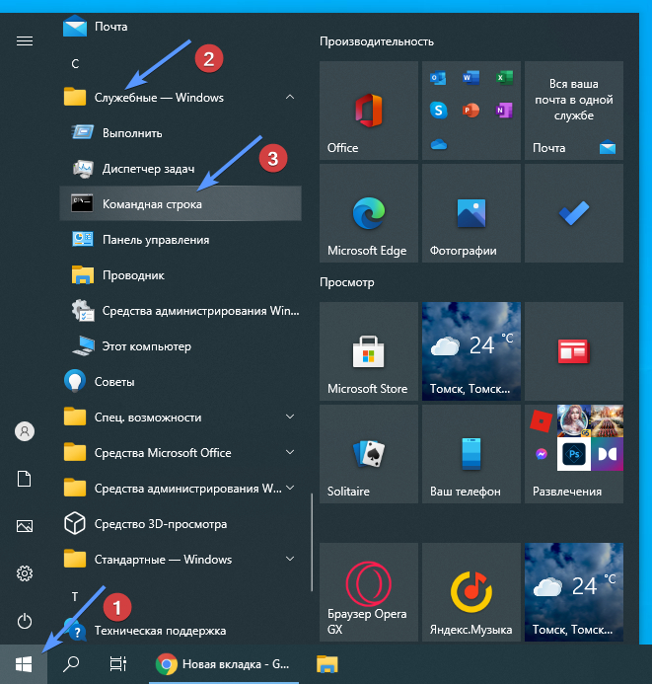Screen dimensions: 652x684
Task: Open Проводник from the app list
Action: [x=181, y=275]
